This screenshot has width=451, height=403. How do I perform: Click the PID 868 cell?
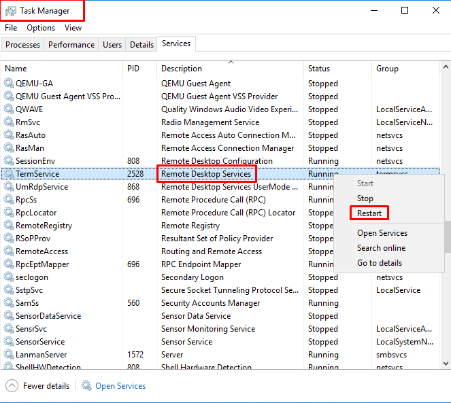pos(133,187)
